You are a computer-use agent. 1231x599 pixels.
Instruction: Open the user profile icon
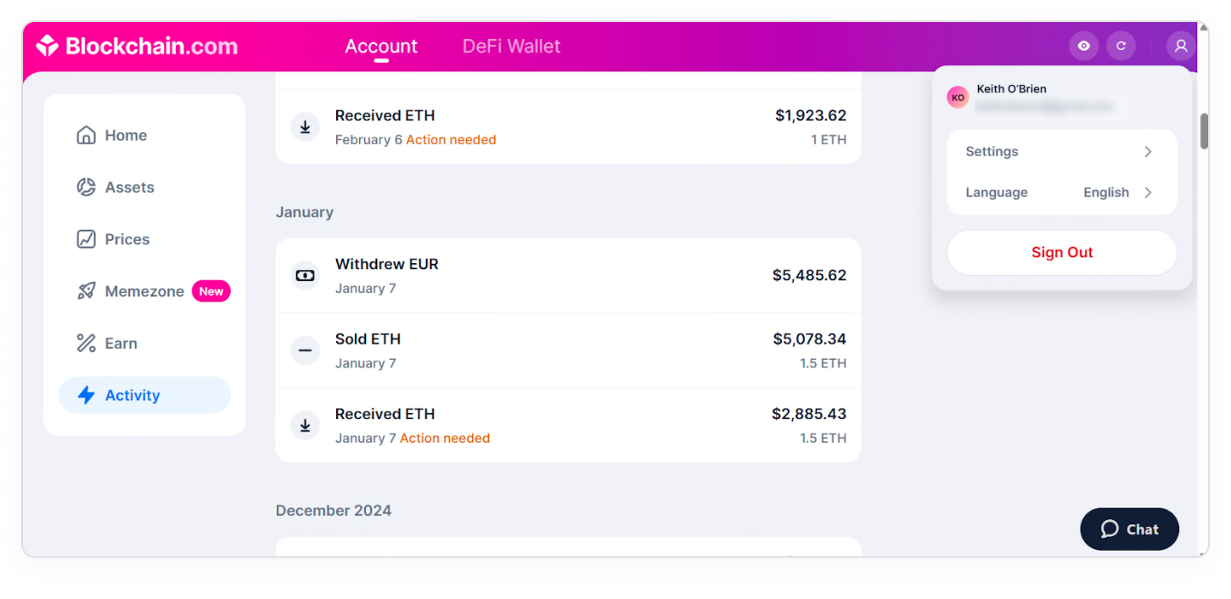[x=1180, y=46]
